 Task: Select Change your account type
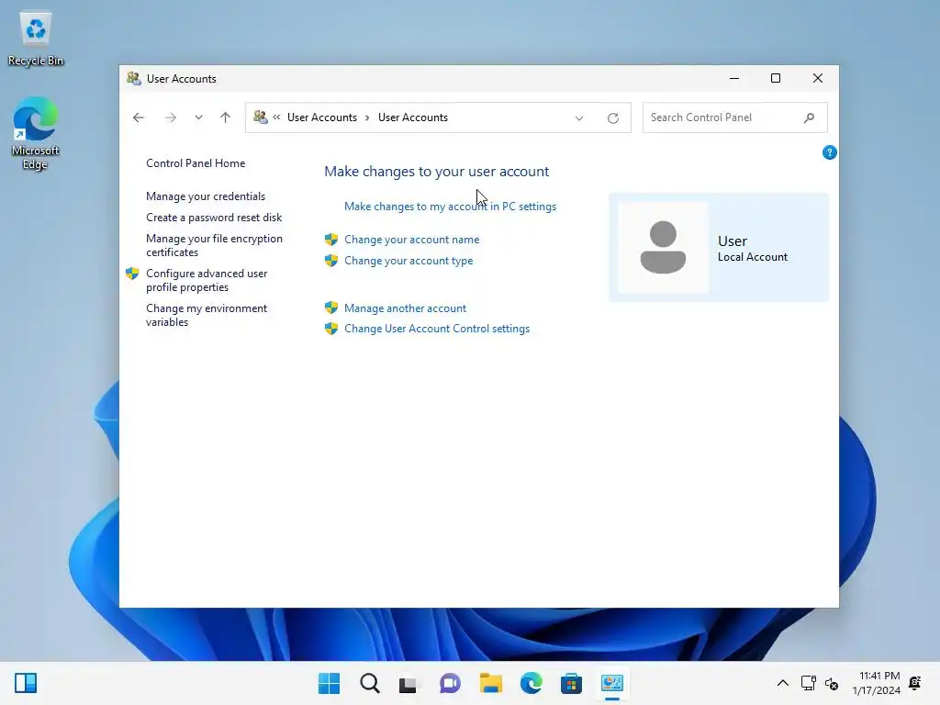408,260
